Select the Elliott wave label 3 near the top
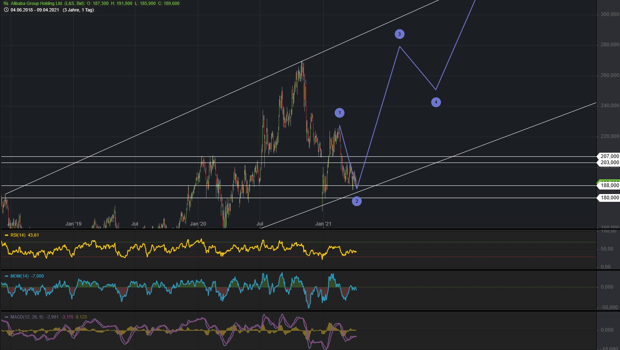The image size is (620, 350). point(400,34)
